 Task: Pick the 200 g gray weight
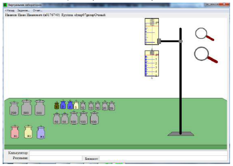[14, 108]
